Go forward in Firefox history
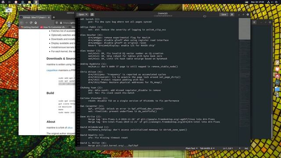 [26, 23]
